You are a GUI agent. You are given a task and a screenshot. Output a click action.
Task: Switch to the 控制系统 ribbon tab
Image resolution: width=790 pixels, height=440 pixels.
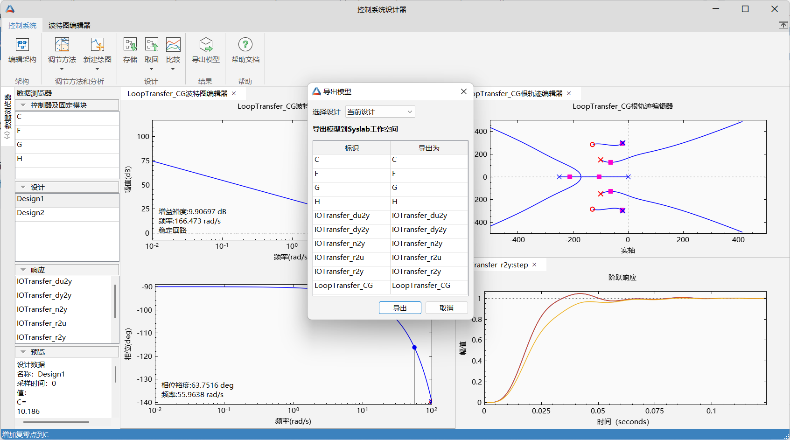22,25
